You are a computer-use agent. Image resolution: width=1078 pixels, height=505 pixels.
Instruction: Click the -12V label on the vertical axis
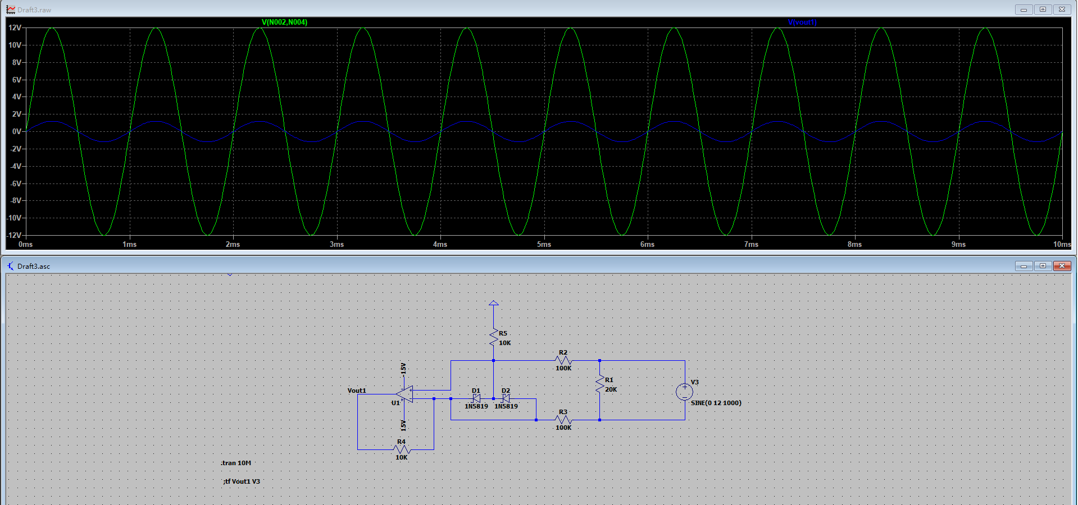tap(13, 235)
